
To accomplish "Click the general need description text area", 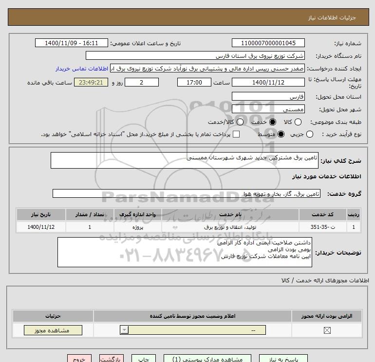I will pos(185,160).
